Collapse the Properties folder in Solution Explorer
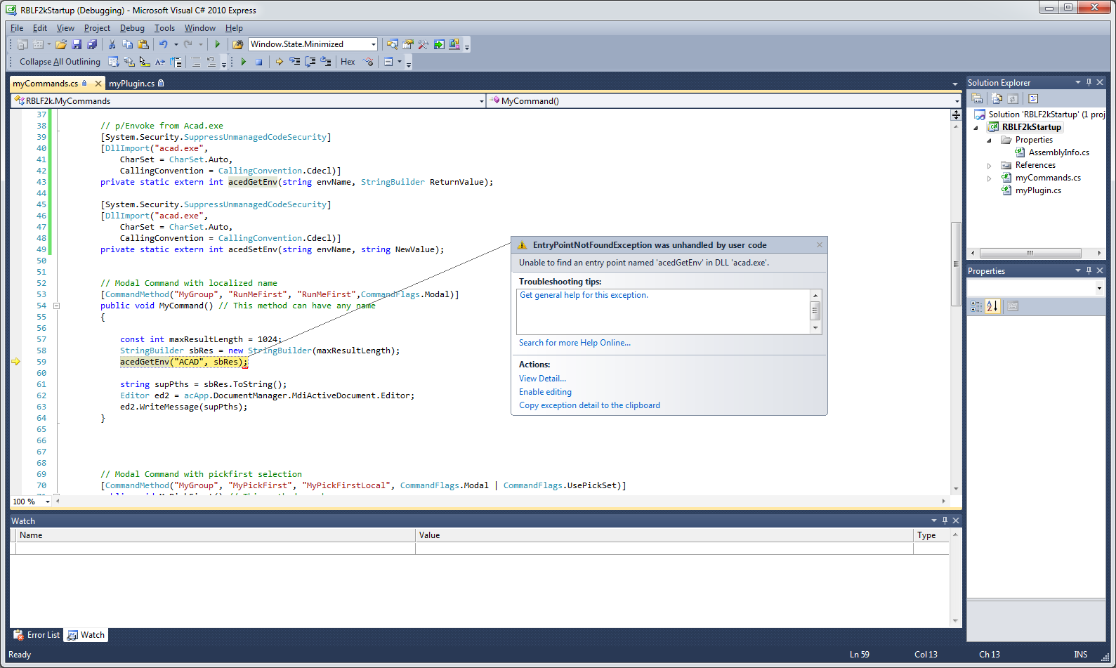This screenshot has width=1116, height=668. (x=990, y=140)
